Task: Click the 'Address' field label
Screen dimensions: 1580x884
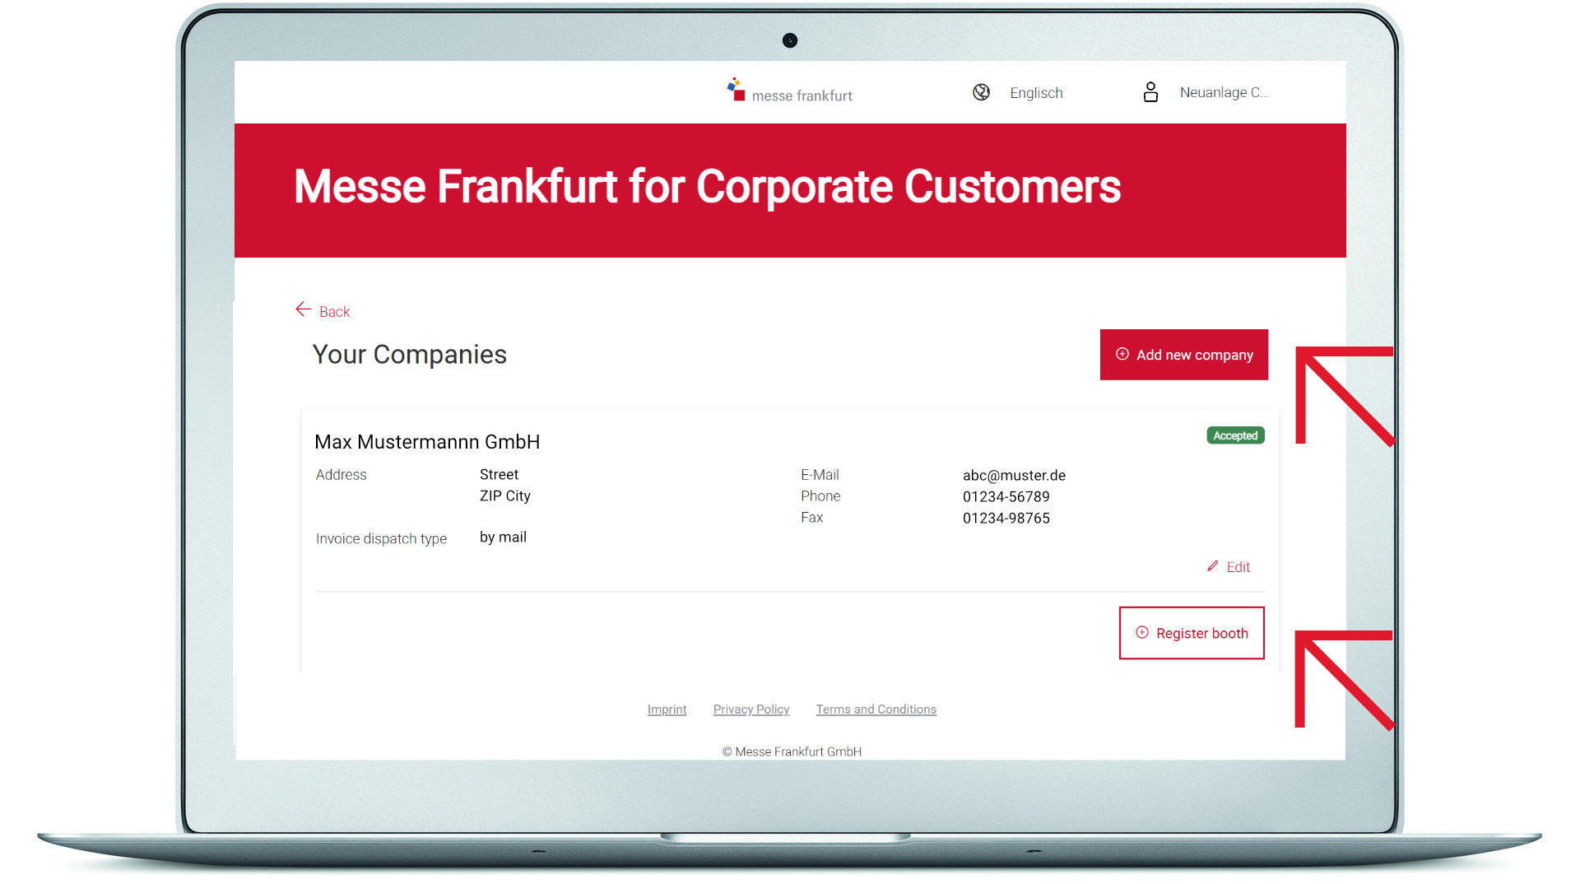Action: pos(341,475)
